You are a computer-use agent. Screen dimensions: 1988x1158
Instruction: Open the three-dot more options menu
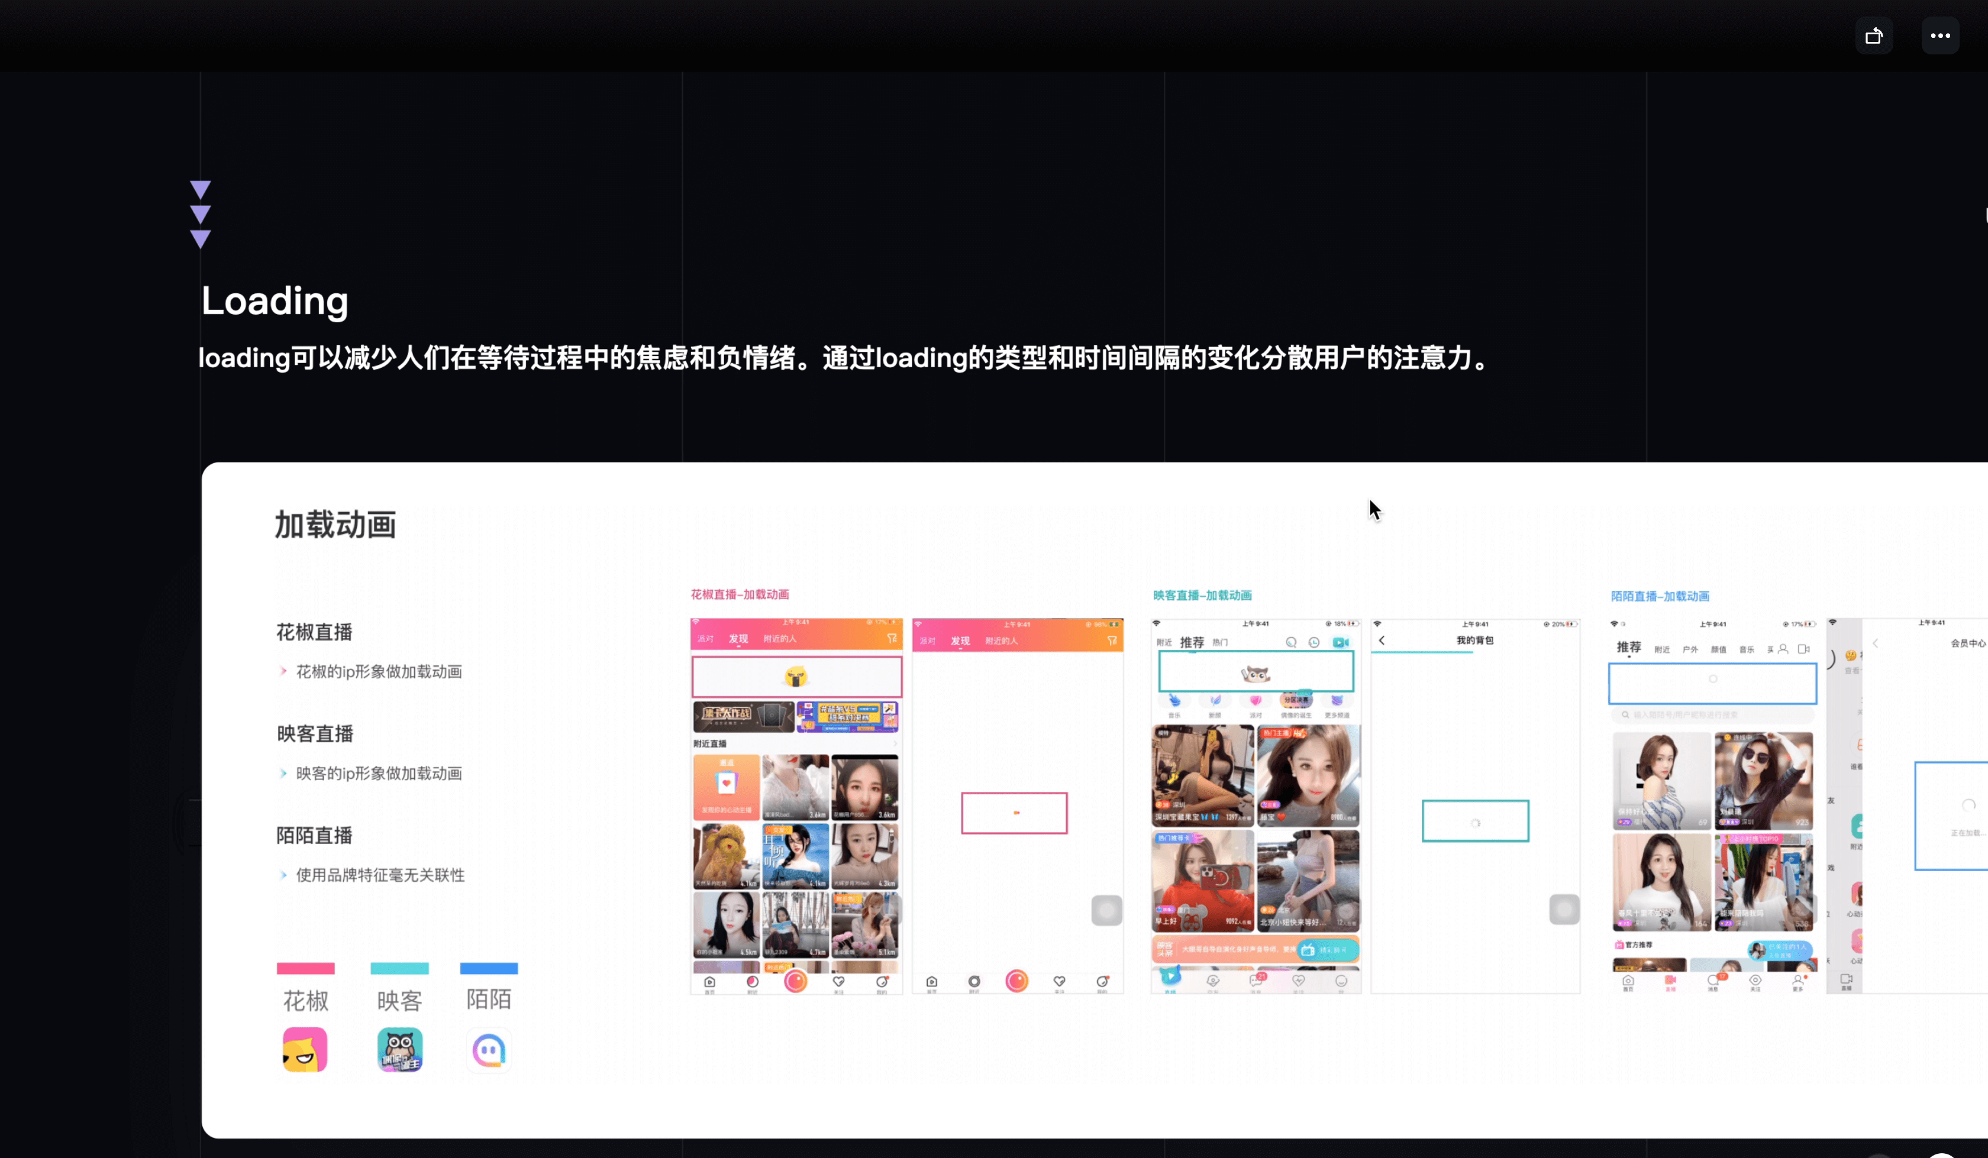pos(1940,35)
